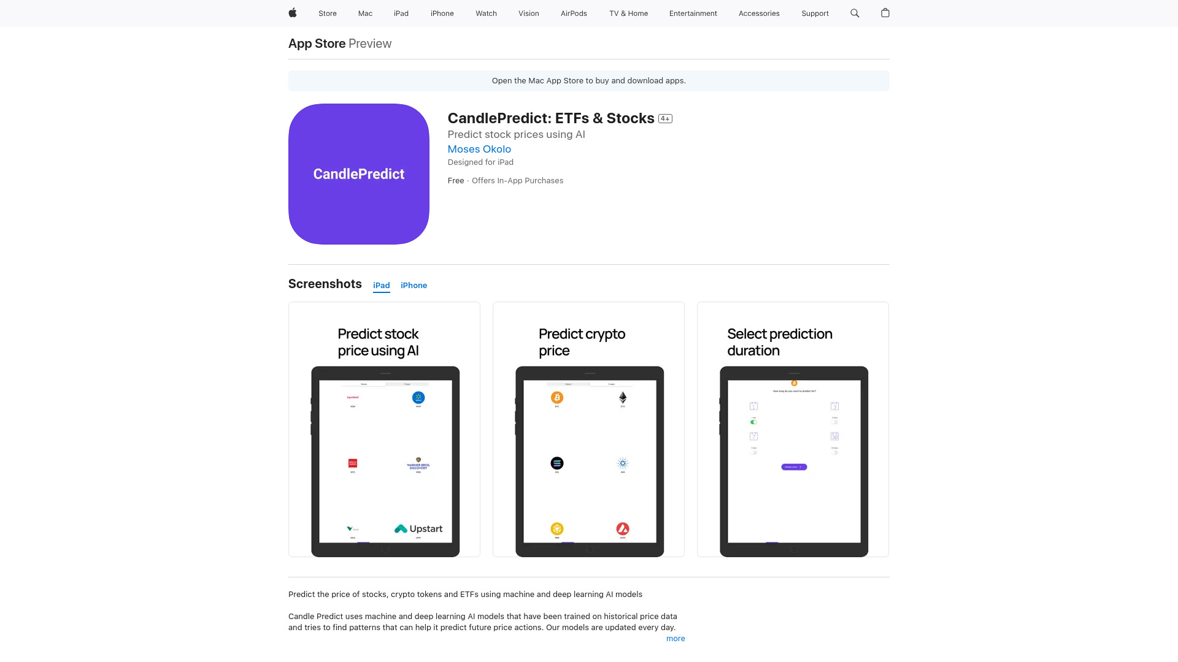Select the iPad screenshots tab
1178x662 pixels.
click(x=381, y=284)
